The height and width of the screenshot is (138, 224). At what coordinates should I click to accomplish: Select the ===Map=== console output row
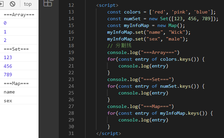point(19,83)
